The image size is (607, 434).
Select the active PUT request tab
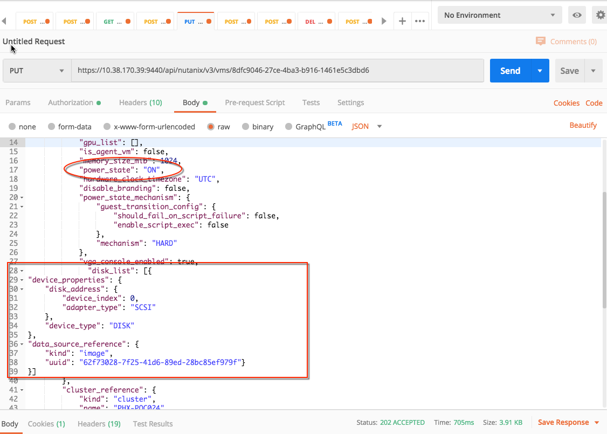click(x=196, y=21)
